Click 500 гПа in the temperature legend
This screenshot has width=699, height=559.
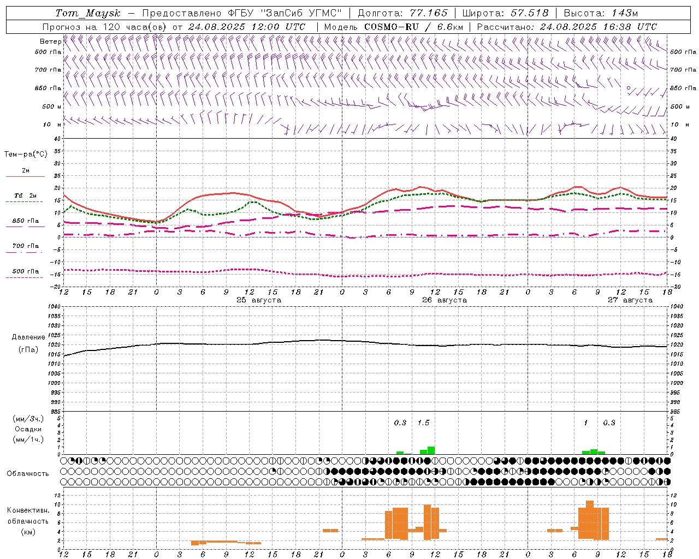[26, 271]
